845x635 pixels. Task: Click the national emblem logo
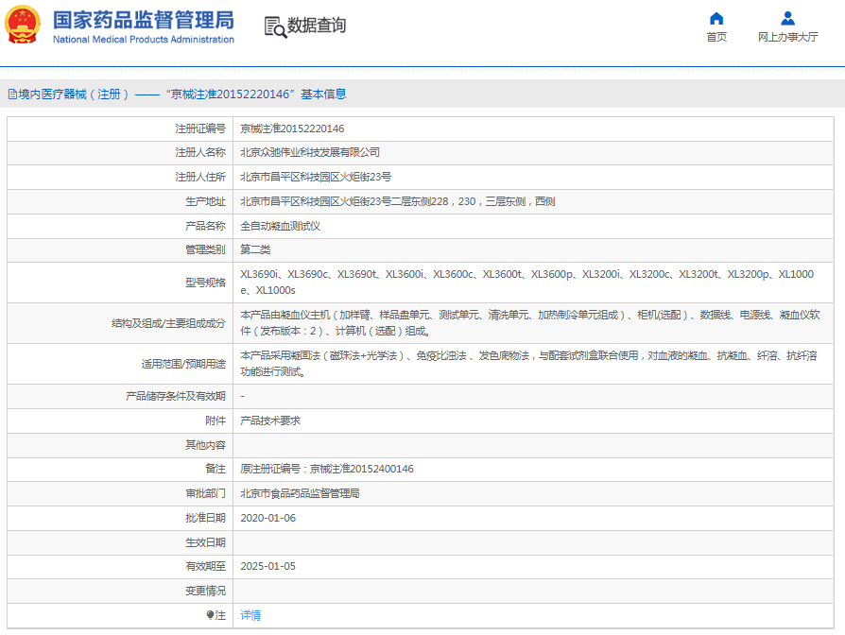pos(24,26)
